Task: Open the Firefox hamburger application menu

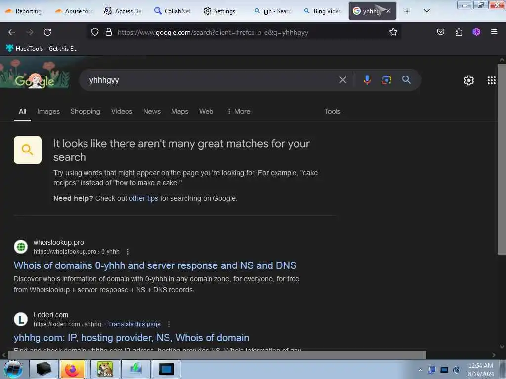Action: coord(494,32)
